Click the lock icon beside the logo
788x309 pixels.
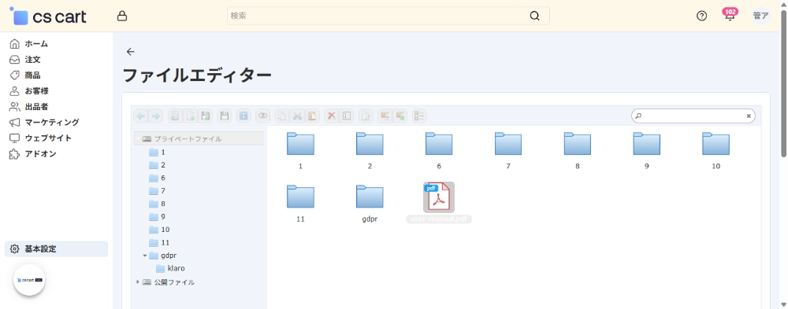pos(121,16)
